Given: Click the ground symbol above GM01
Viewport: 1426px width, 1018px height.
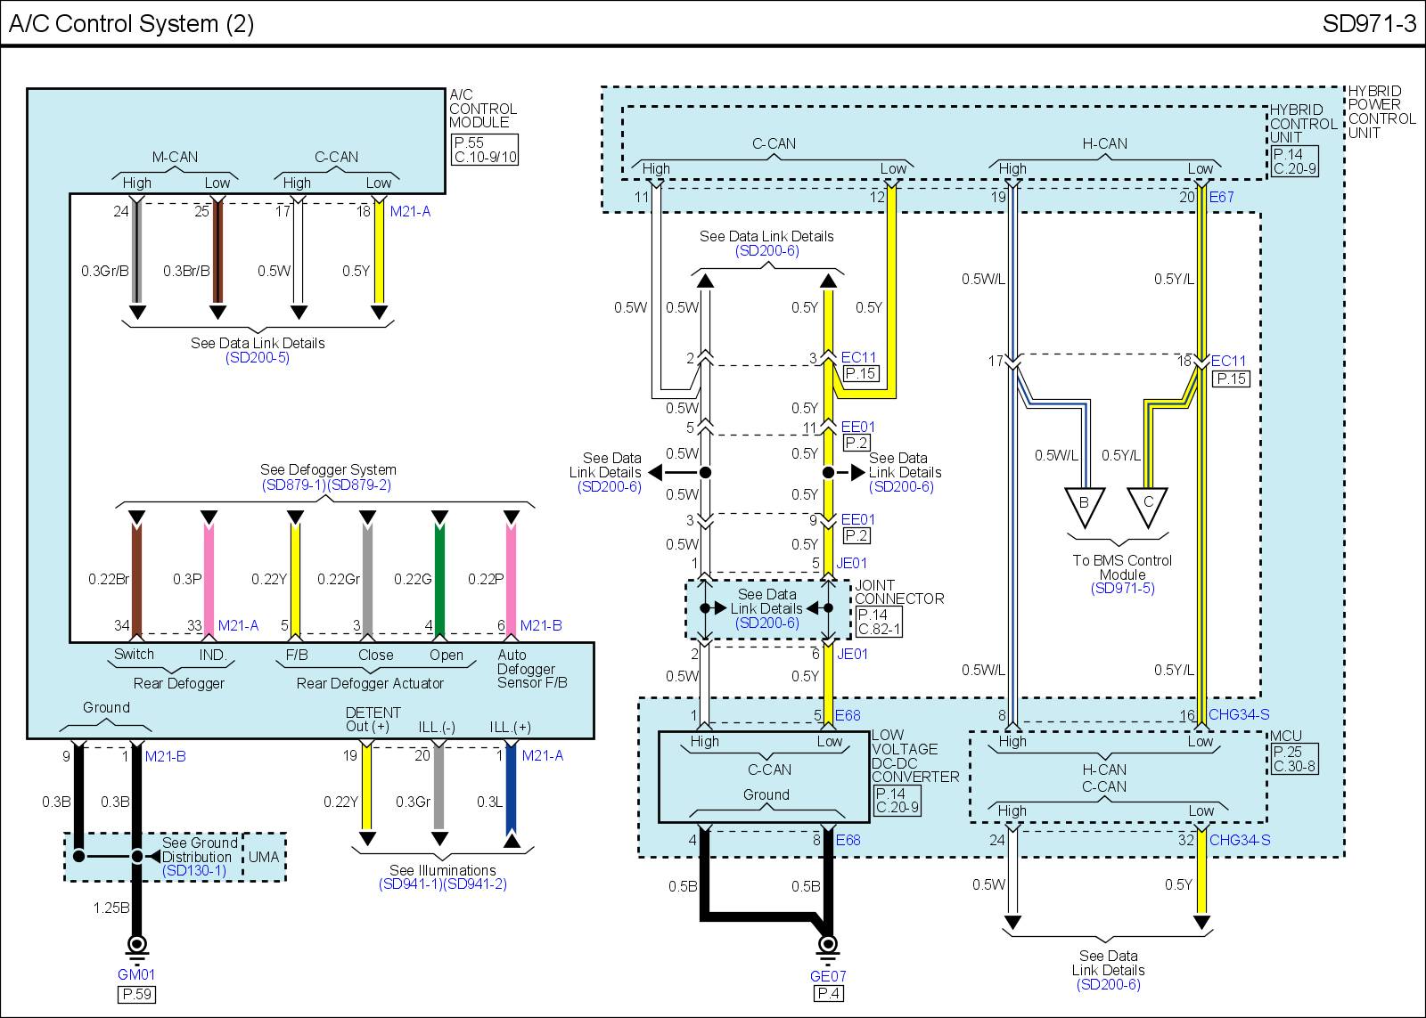Looking at the screenshot, I should click(136, 946).
